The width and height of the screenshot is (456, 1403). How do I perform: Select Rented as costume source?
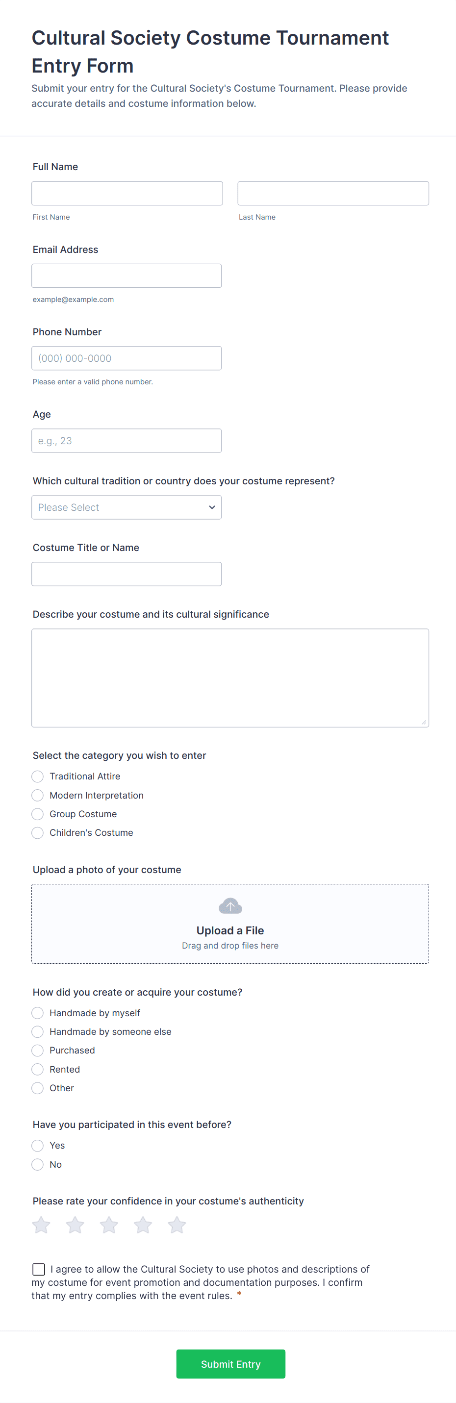pyautogui.click(x=38, y=1069)
